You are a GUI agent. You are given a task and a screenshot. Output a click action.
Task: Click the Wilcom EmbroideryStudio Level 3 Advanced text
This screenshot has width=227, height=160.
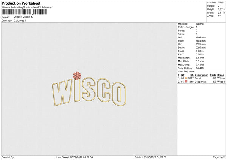[x=27, y=8]
